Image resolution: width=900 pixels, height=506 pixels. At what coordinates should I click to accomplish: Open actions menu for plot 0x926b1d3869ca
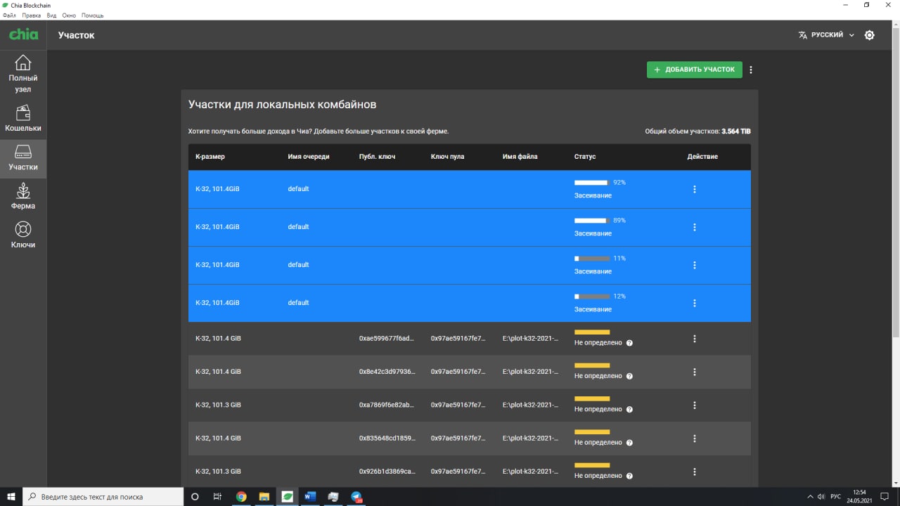click(x=695, y=472)
